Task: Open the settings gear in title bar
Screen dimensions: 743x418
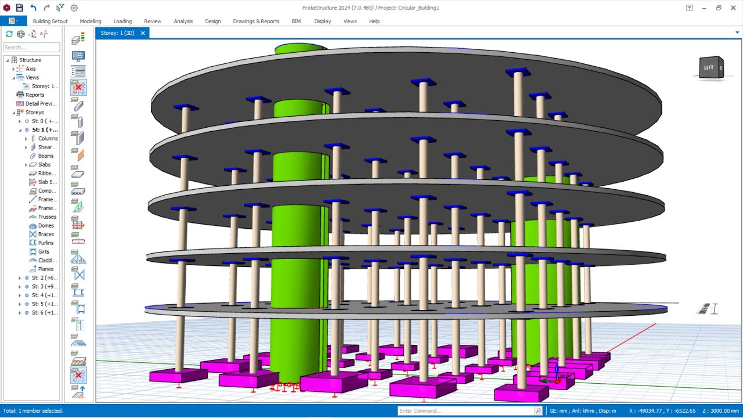Action: tap(74, 8)
